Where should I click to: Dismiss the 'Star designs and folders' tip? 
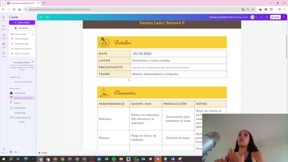pos(33,62)
